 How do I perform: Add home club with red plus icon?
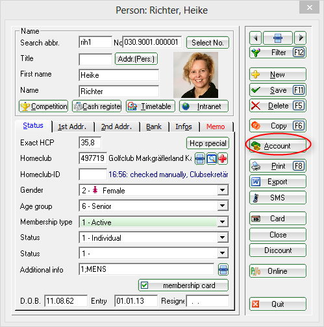(223, 159)
